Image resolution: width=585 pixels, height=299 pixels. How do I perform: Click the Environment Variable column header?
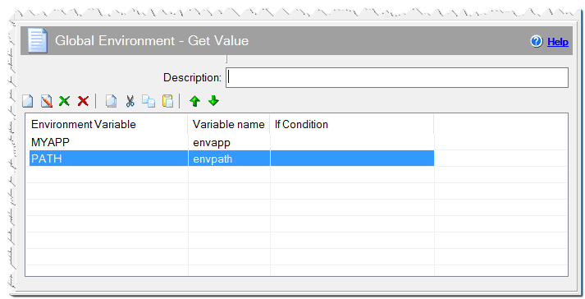pyautogui.click(x=107, y=124)
